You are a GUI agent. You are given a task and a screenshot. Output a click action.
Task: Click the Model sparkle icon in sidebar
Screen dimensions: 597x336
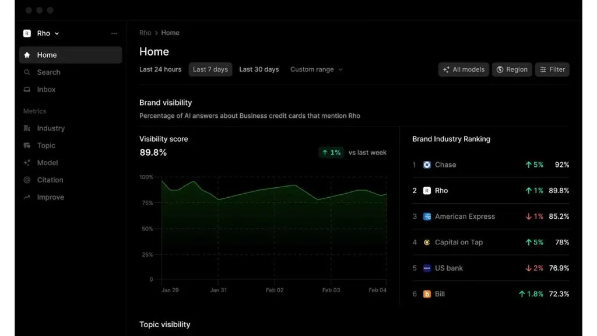(27, 163)
